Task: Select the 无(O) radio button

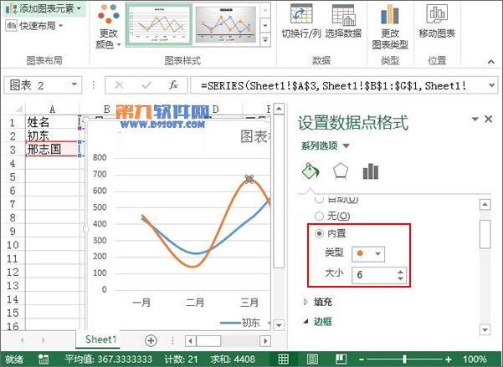Action: click(x=319, y=216)
